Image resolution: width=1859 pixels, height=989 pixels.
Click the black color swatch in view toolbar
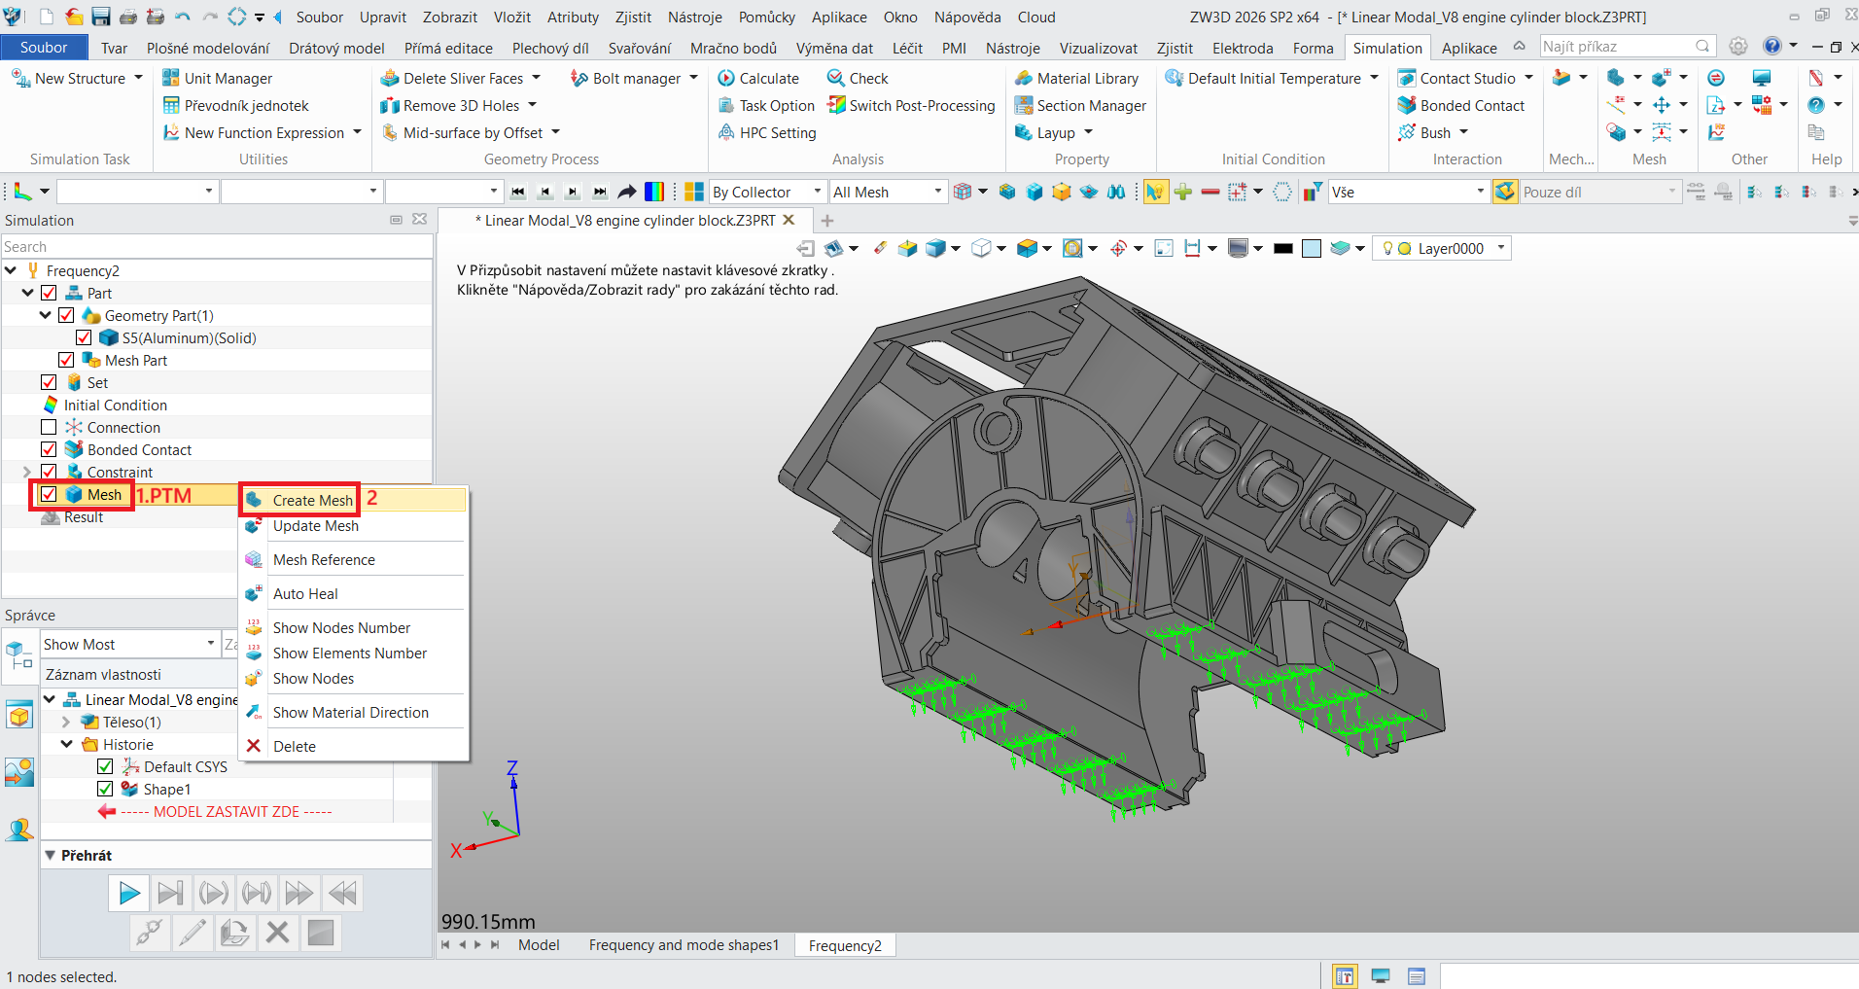pos(1283,248)
